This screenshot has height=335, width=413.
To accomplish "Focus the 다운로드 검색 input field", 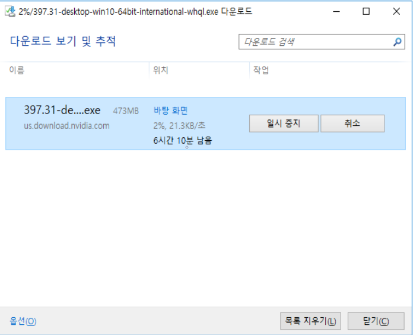I will coord(322,42).
